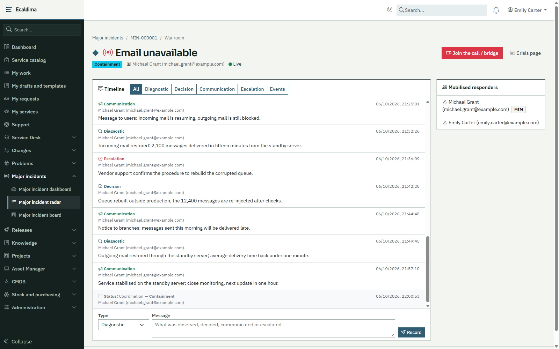559x349 pixels.
Task: Toggle dark mode moon icon
Action: 390,10
